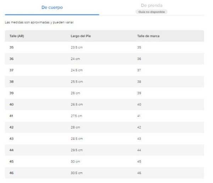The image size is (213, 183).
Task: Click brand size 45 cell
Action: [x=139, y=162]
